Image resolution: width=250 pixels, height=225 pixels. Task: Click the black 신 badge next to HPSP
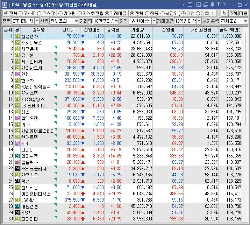[x=17, y=212]
